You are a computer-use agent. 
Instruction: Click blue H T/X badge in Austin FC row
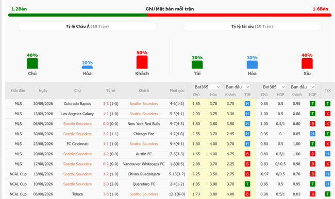(x=327, y=154)
